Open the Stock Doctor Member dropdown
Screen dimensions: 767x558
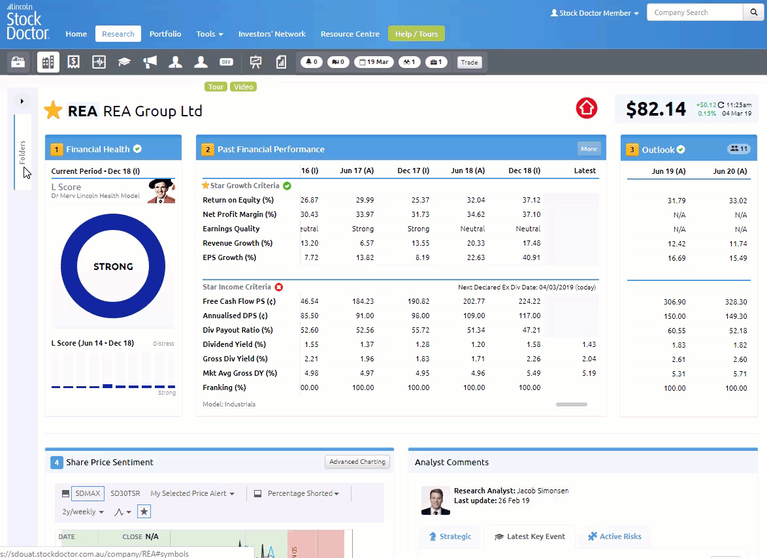click(595, 12)
